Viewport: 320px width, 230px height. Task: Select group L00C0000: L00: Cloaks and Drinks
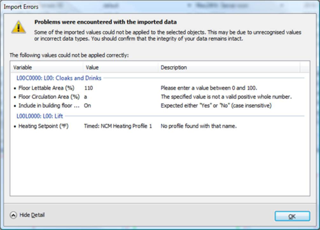[x=59, y=78]
